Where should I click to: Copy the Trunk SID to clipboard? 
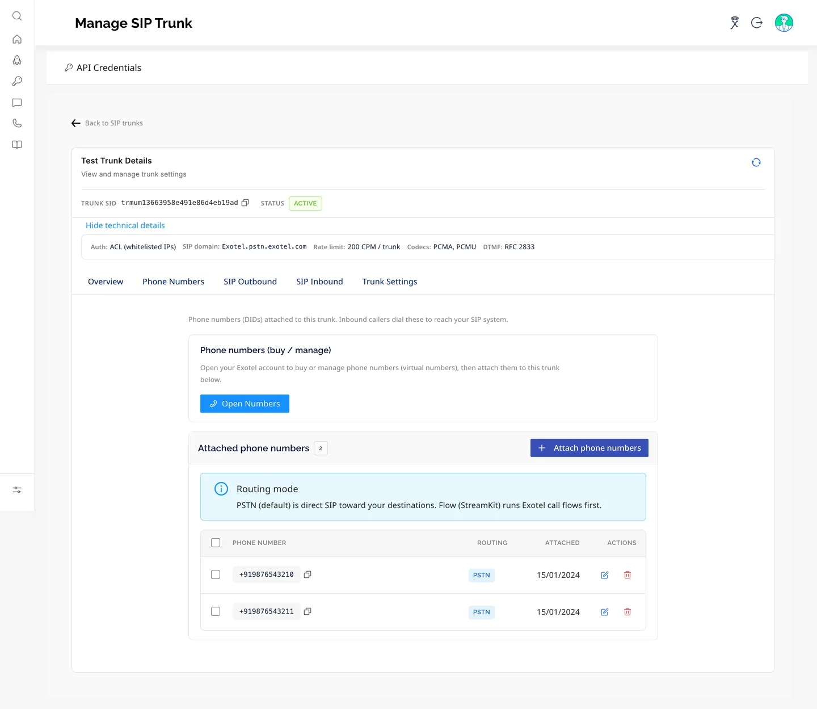[x=245, y=203]
